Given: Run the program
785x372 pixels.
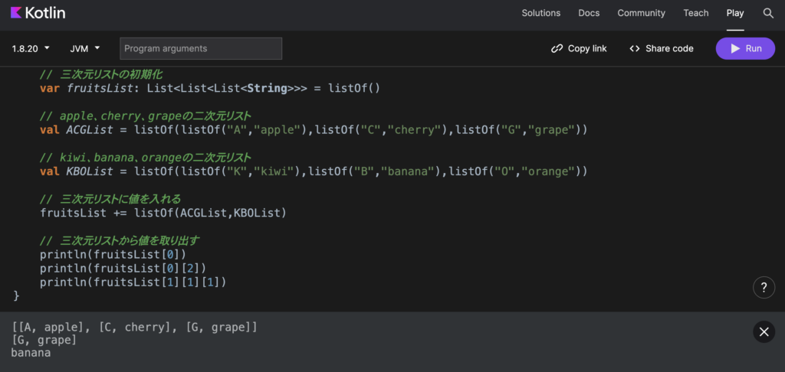Looking at the screenshot, I should click(x=745, y=48).
